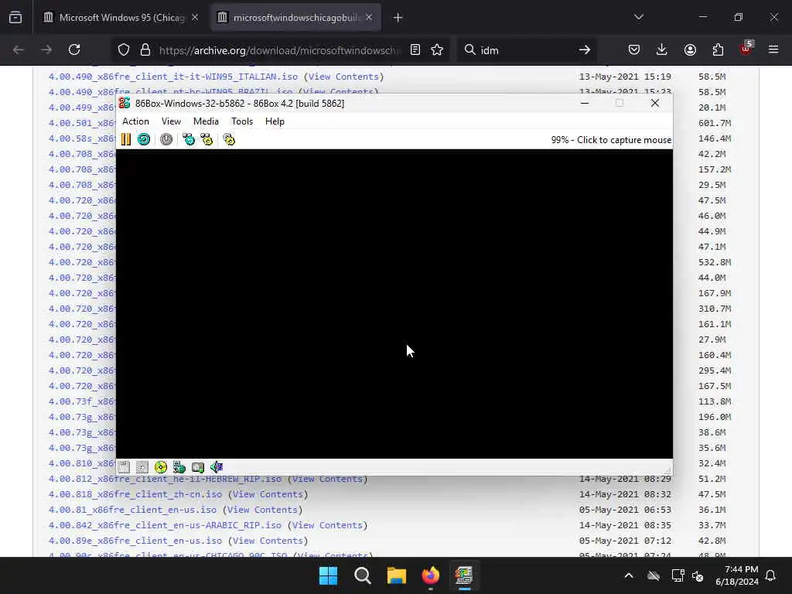Screen dimensions: 792x594
Task: Open 86Box settings gear icon
Action: 229,139
